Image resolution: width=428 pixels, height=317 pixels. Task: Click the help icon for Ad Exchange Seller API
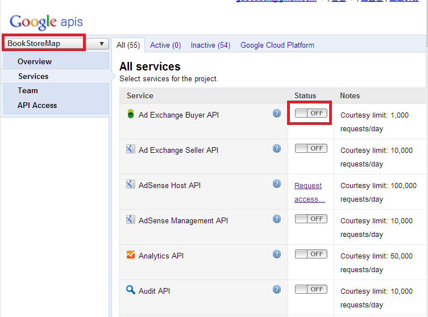click(x=277, y=149)
